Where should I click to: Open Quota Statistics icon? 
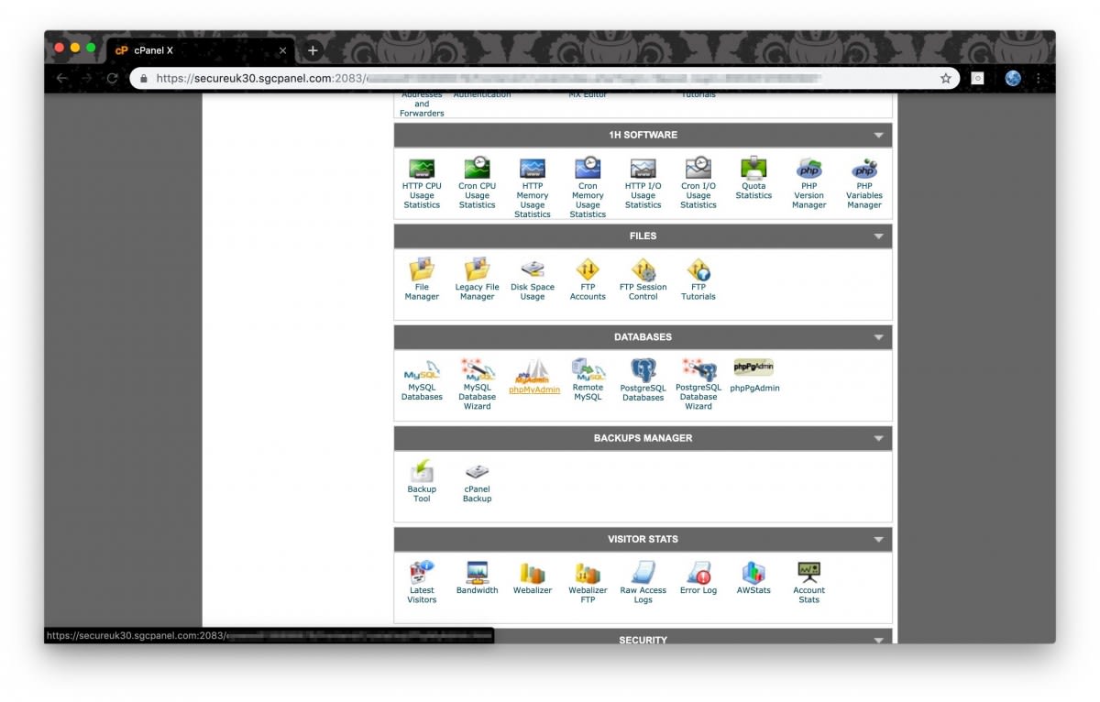click(753, 169)
